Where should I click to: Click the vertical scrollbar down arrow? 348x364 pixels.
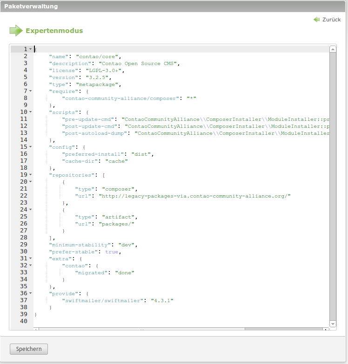[x=333, y=324]
